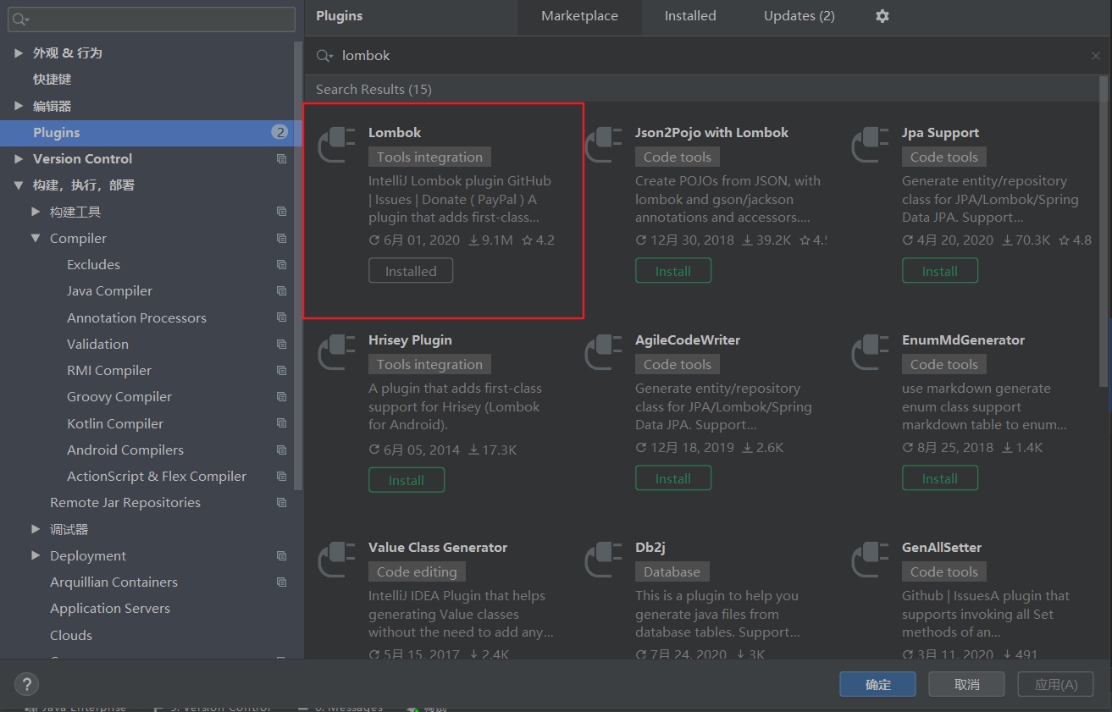Click the settings tree vertical scrollbar
This screenshot has height=712, width=1112.
297,265
